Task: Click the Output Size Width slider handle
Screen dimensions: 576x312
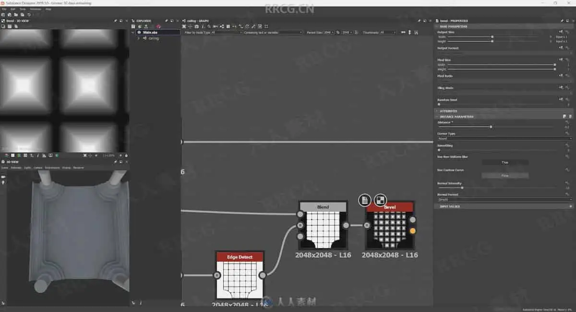Action: (x=492, y=36)
